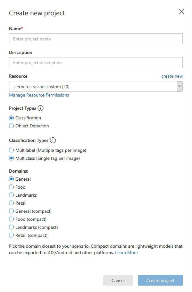The height and width of the screenshot is (292, 192).
Task: Focus the project name input field
Action: pyautogui.click(x=96, y=39)
